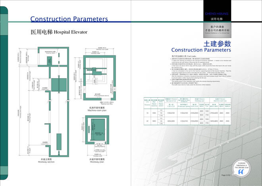Click the 'Hoistway section' caption
The height and width of the screenshot is (186, 262).
click(46, 162)
